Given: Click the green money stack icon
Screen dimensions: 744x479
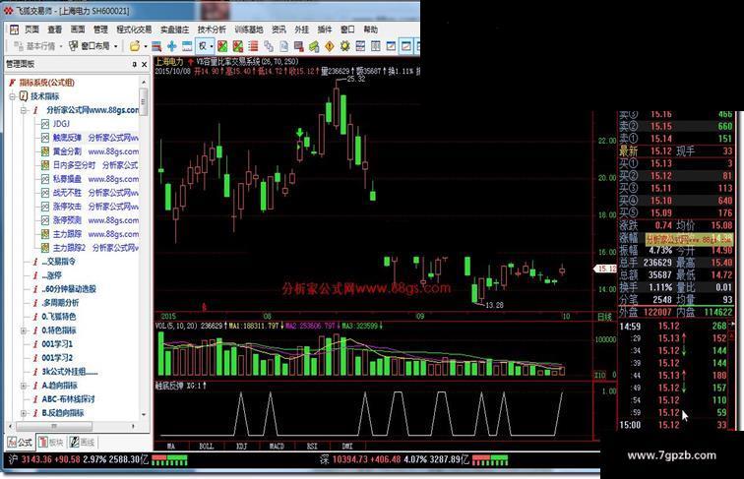Looking at the screenshot, I should pyautogui.click(x=314, y=46).
